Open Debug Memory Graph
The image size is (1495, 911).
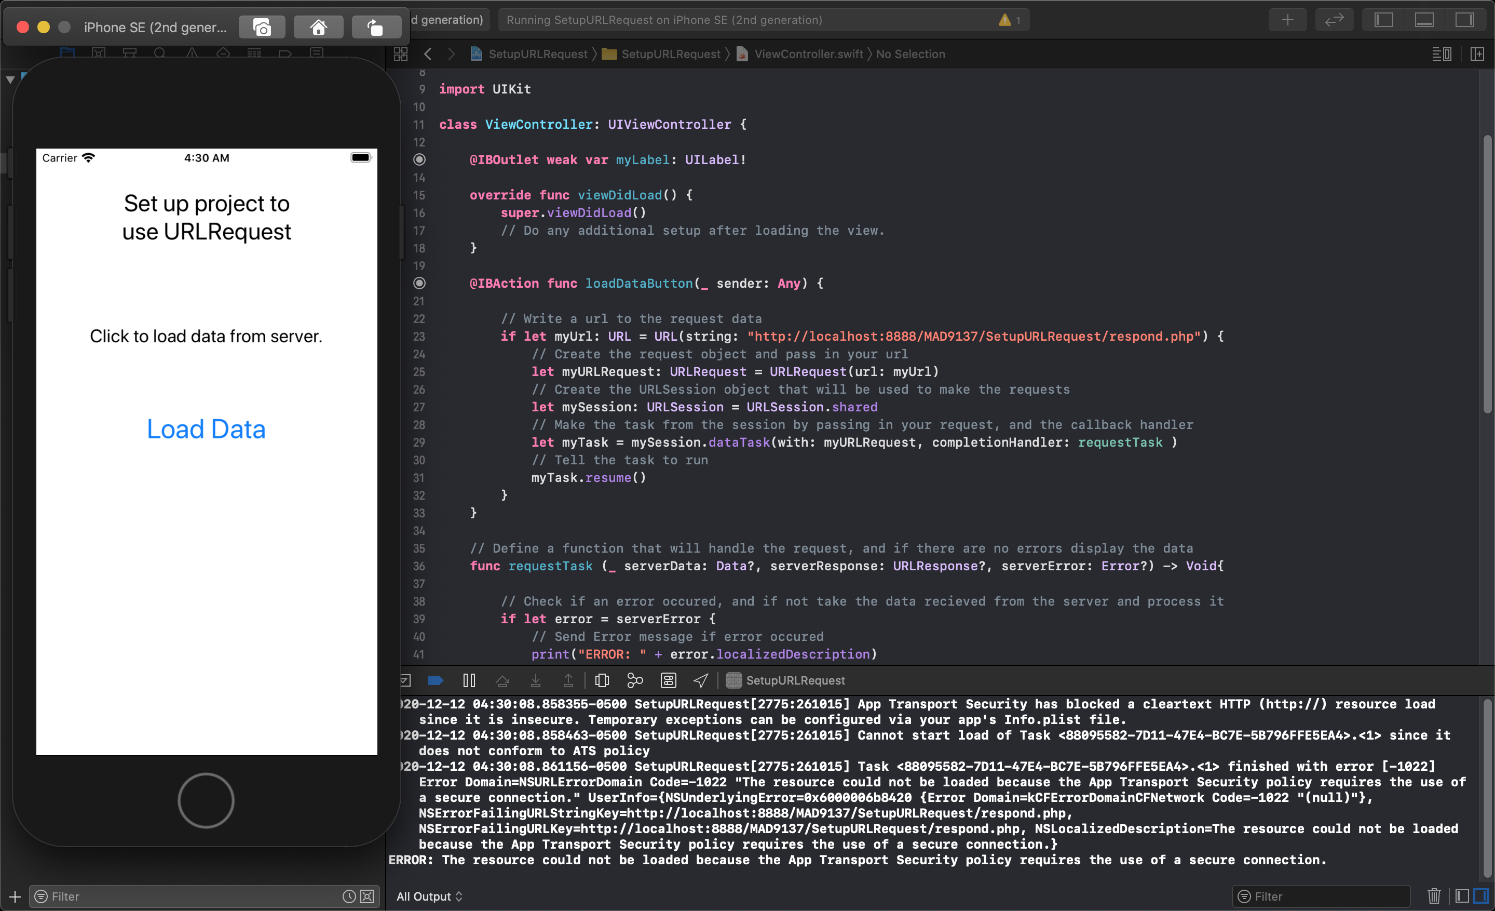coord(635,680)
